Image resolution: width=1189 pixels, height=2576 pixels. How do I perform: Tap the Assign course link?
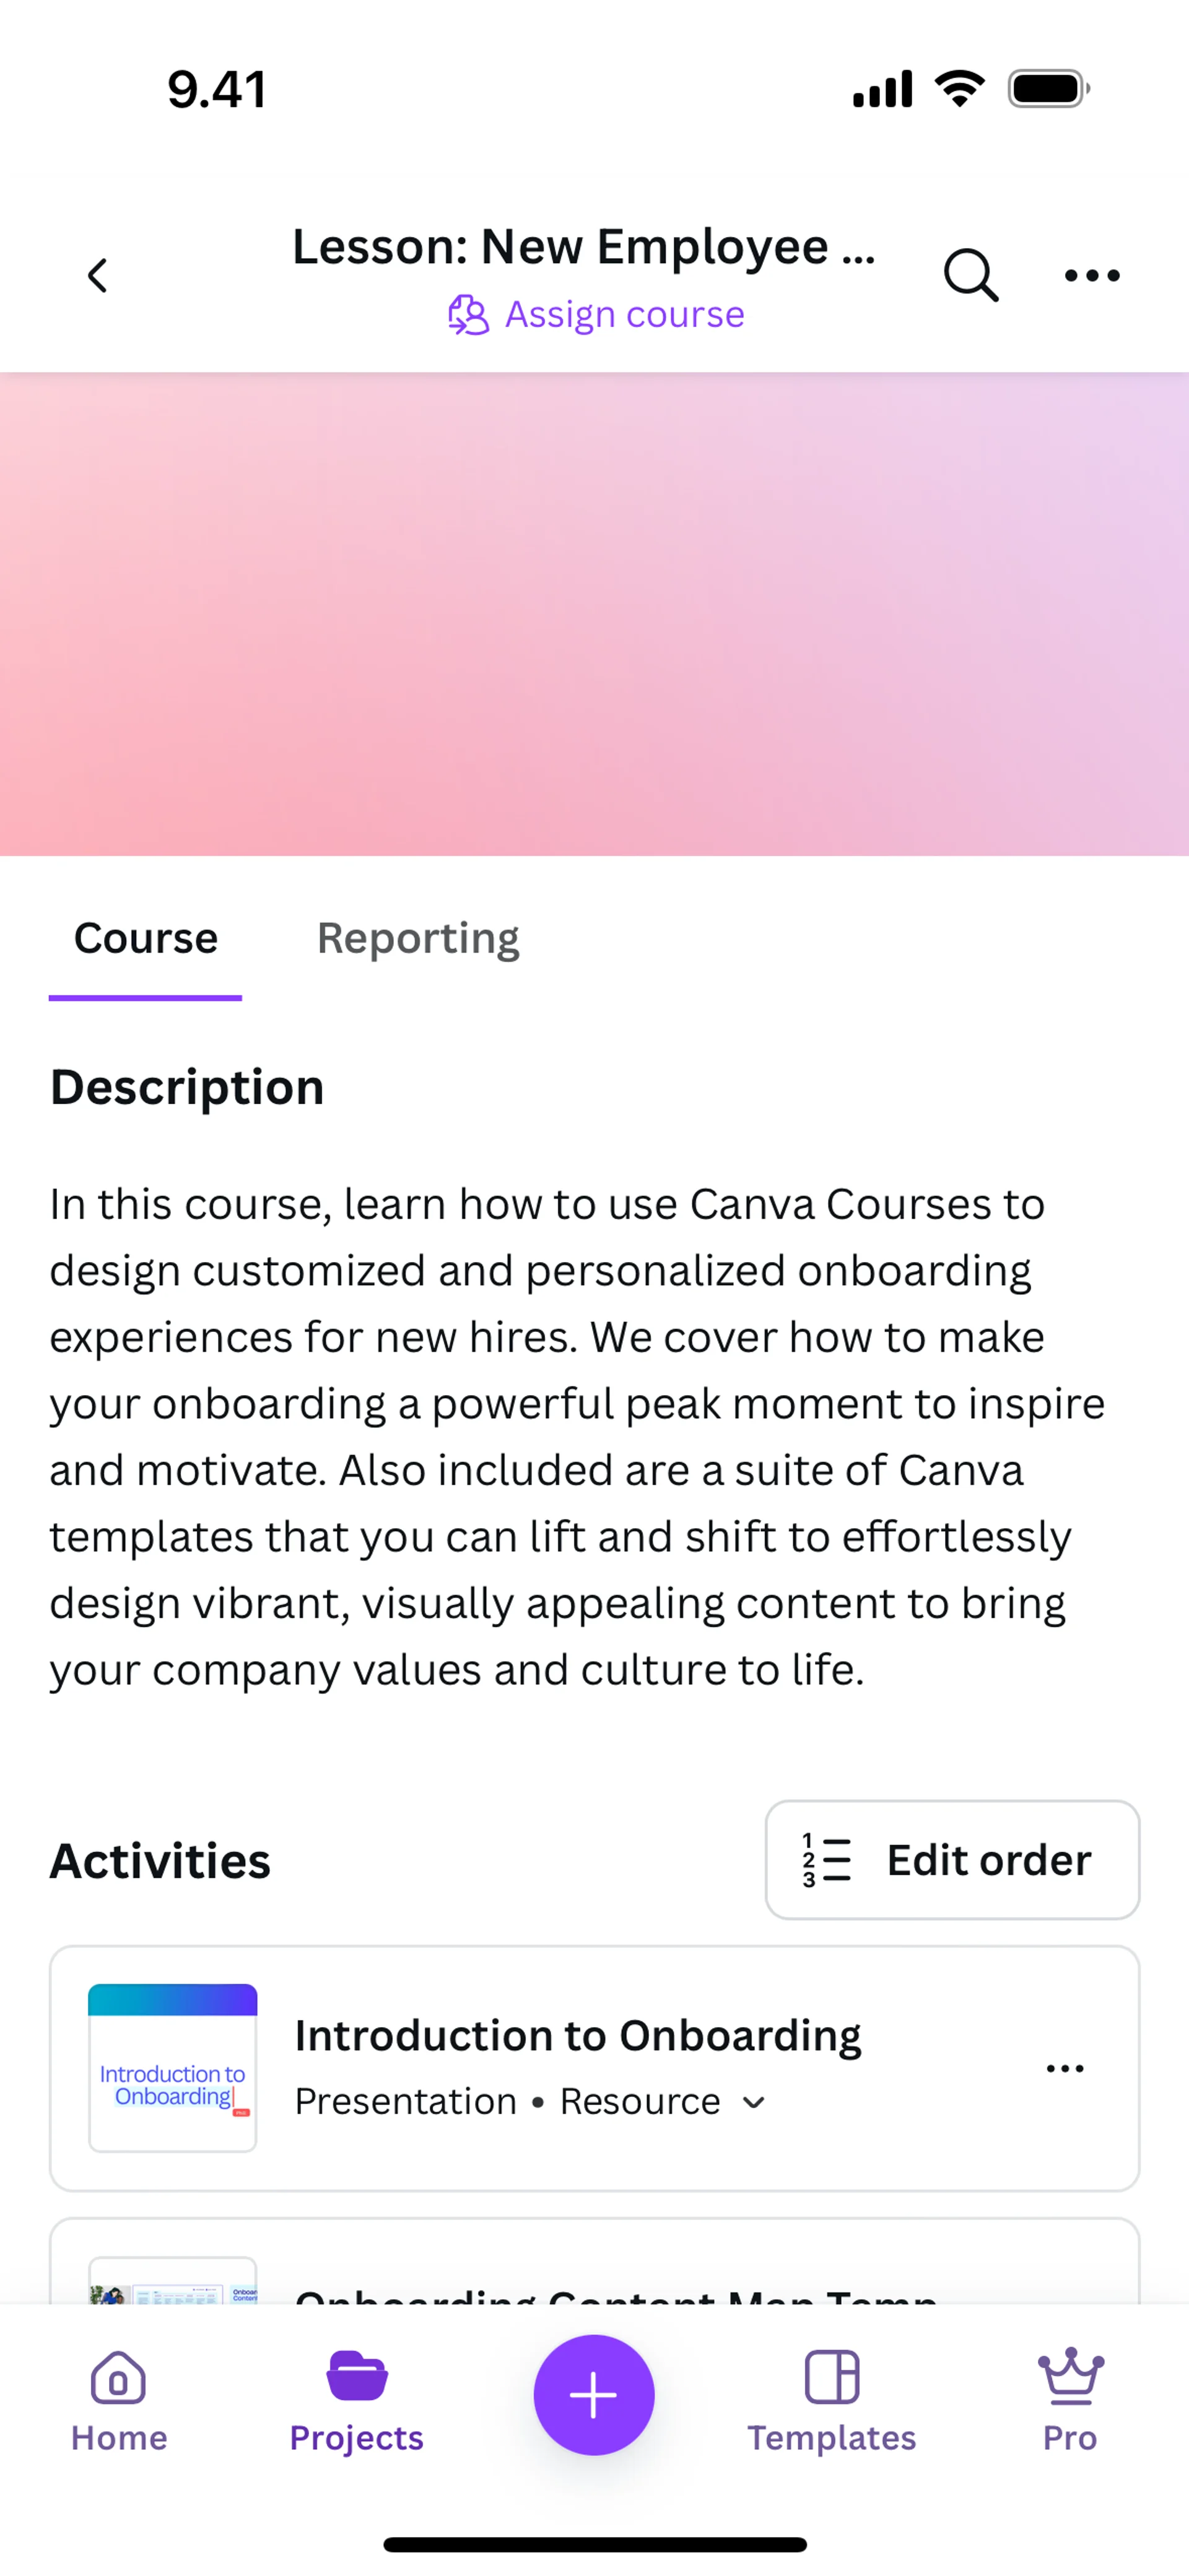[x=624, y=315]
